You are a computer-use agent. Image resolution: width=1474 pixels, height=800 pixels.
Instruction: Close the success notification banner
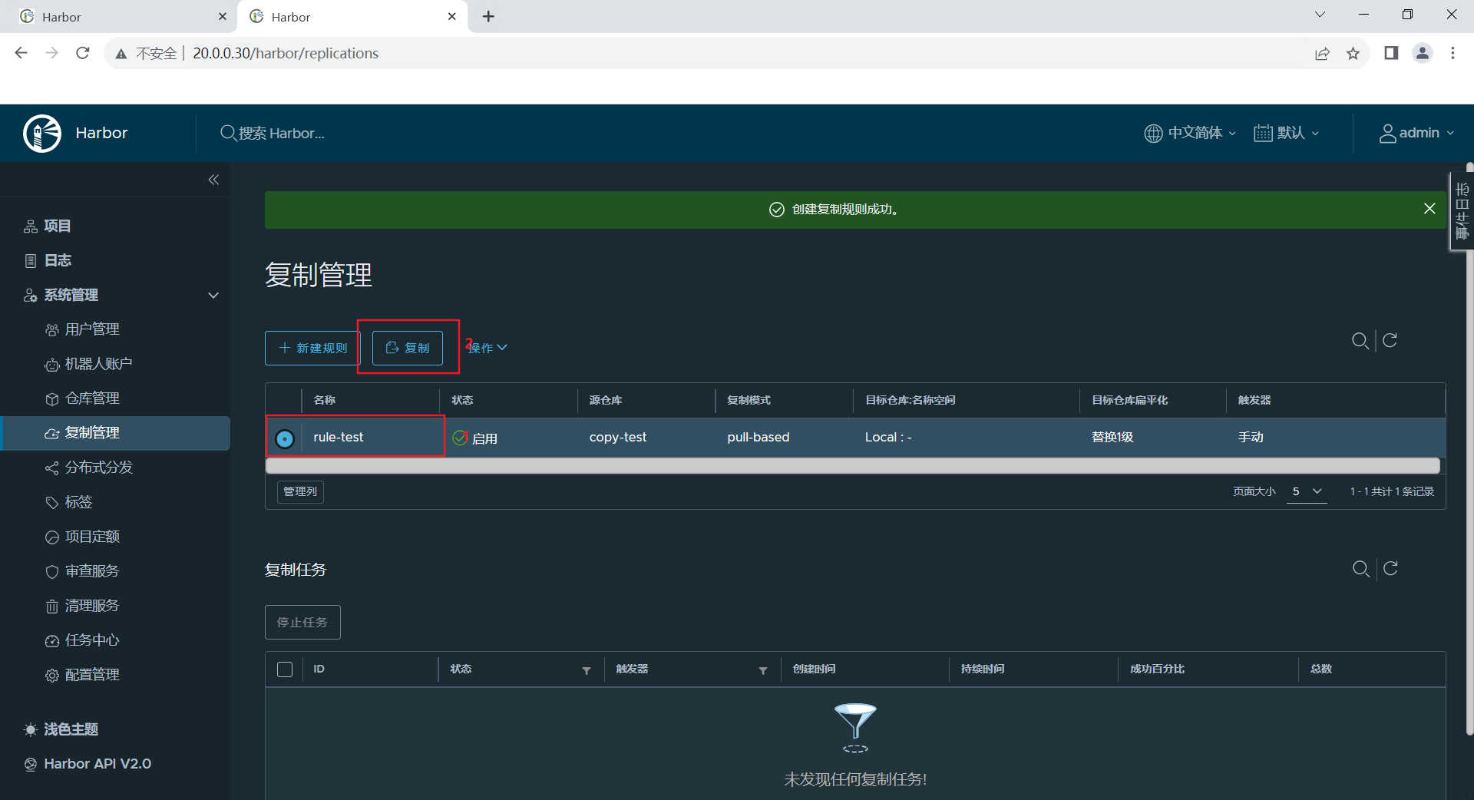coord(1429,209)
